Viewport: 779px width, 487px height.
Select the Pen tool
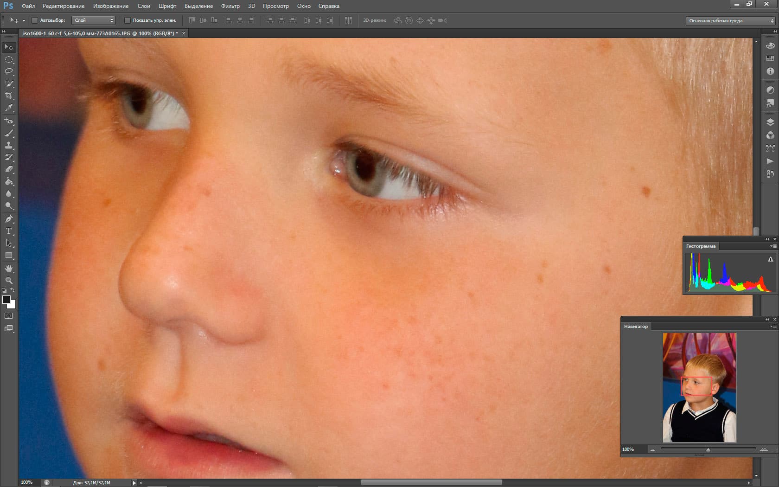pyautogui.click(x=9, y=219)
